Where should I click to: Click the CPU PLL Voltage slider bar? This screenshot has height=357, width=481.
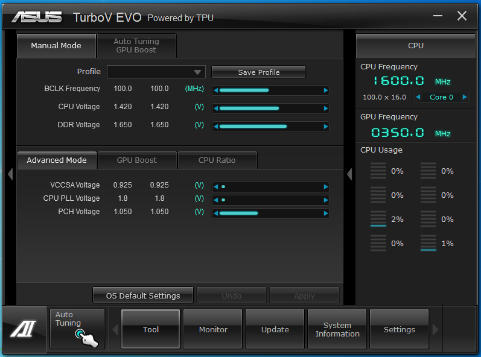click(x=270, y=200)
